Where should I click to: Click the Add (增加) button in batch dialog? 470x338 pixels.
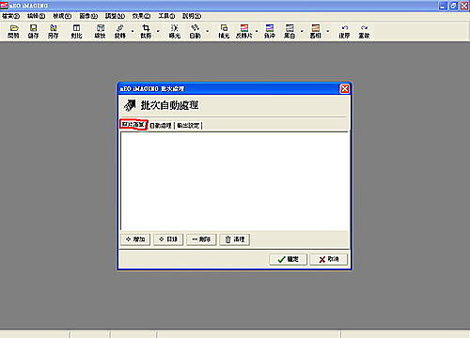coord(135,239)
